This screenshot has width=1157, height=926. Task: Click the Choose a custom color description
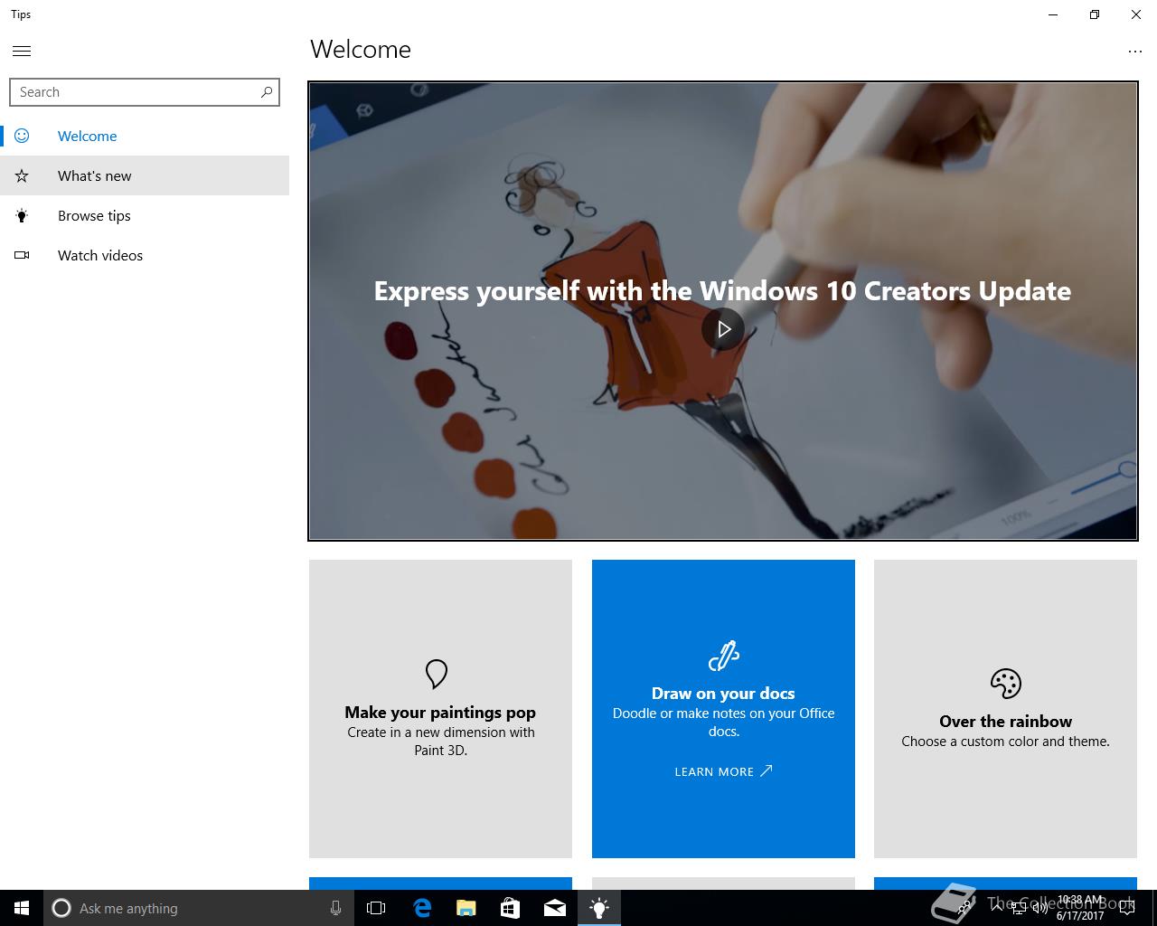click(1005, 742)
